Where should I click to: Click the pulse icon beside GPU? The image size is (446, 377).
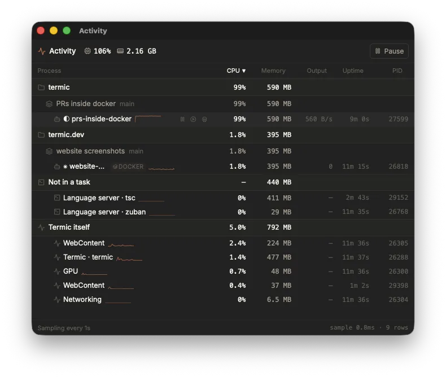57,271
